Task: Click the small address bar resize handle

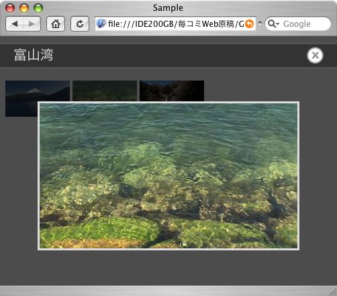Action: point(260,23)
